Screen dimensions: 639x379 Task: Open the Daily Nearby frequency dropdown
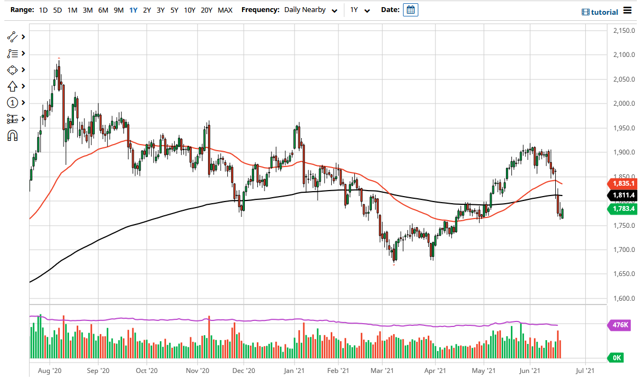tap(310, 10)
